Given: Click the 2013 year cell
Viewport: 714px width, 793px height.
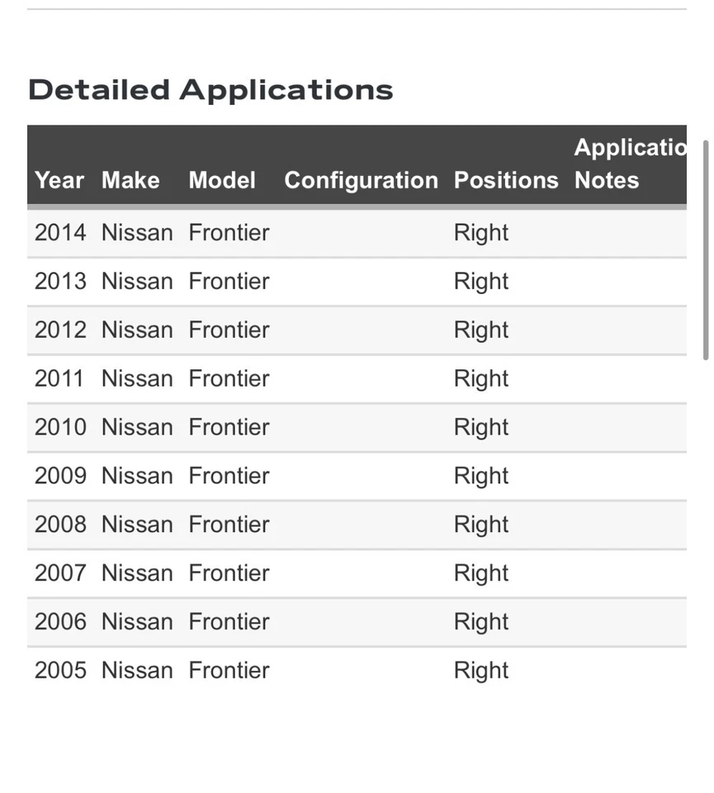Looking at the screenshot, I should [60, 282].
